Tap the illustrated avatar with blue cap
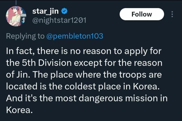Viewport: 182px width, 121px height. 16,16
